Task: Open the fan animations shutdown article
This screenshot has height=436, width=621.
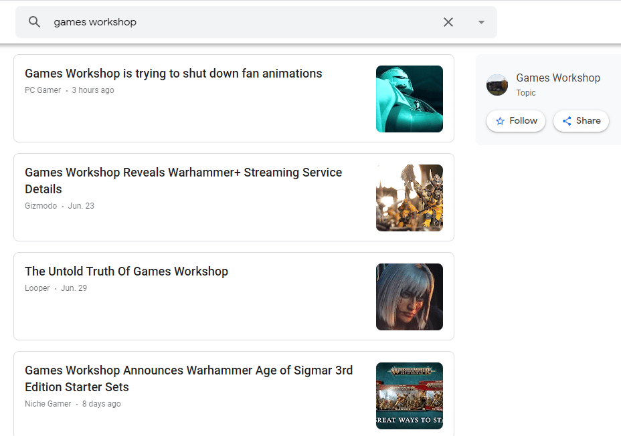Action: [173, 74]
